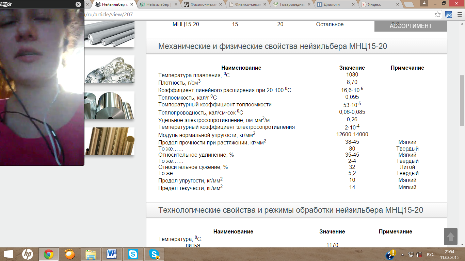
Task: Close the Яндекс tab
Action: point(398,5)
